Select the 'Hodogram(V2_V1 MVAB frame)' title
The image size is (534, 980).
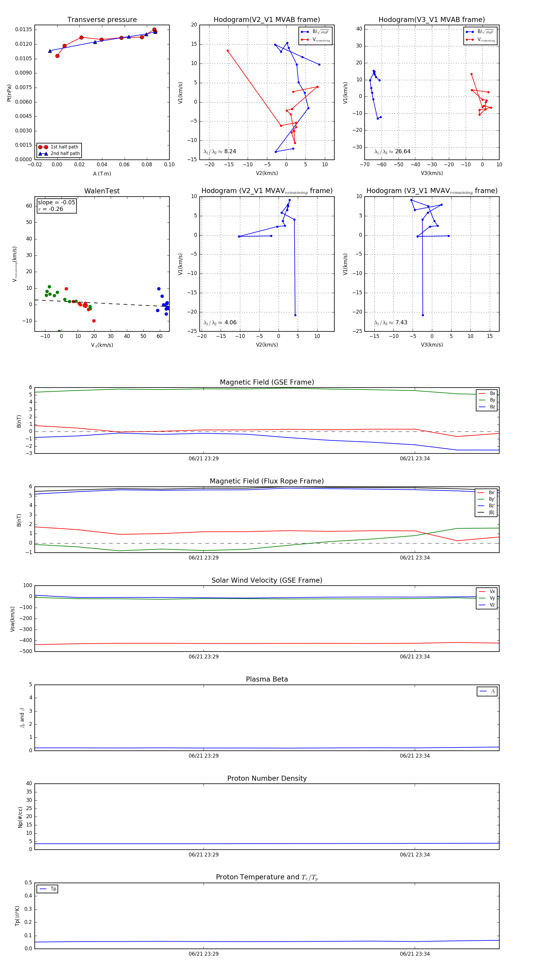point(266,20)
